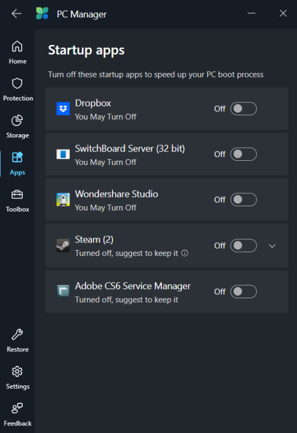Screen dimensions: 297x433
Task: Click the Dropbox app icon
Action: 63,109
